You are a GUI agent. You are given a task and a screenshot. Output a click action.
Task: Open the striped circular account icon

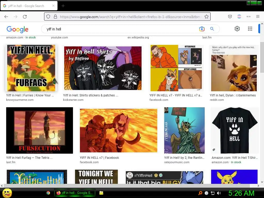point(239,16)
